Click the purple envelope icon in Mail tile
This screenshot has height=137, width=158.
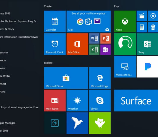coord(97,21)
